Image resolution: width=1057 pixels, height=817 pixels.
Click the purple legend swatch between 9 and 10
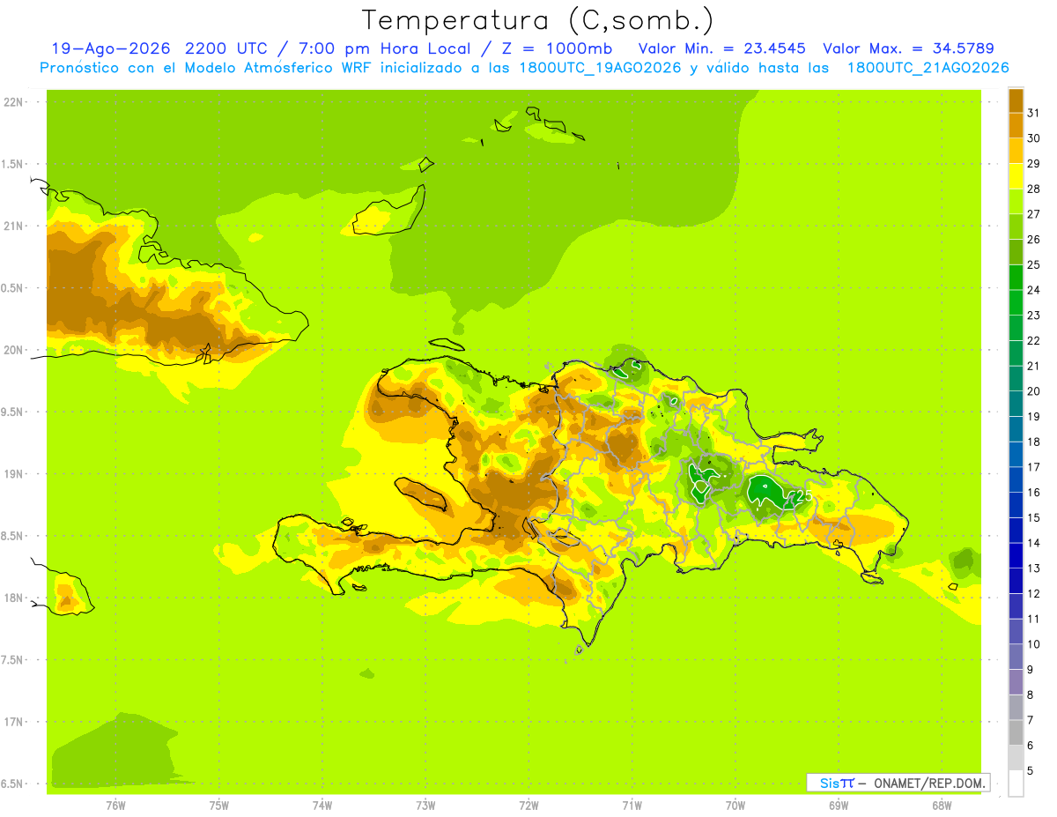(x=1016, y=657)
